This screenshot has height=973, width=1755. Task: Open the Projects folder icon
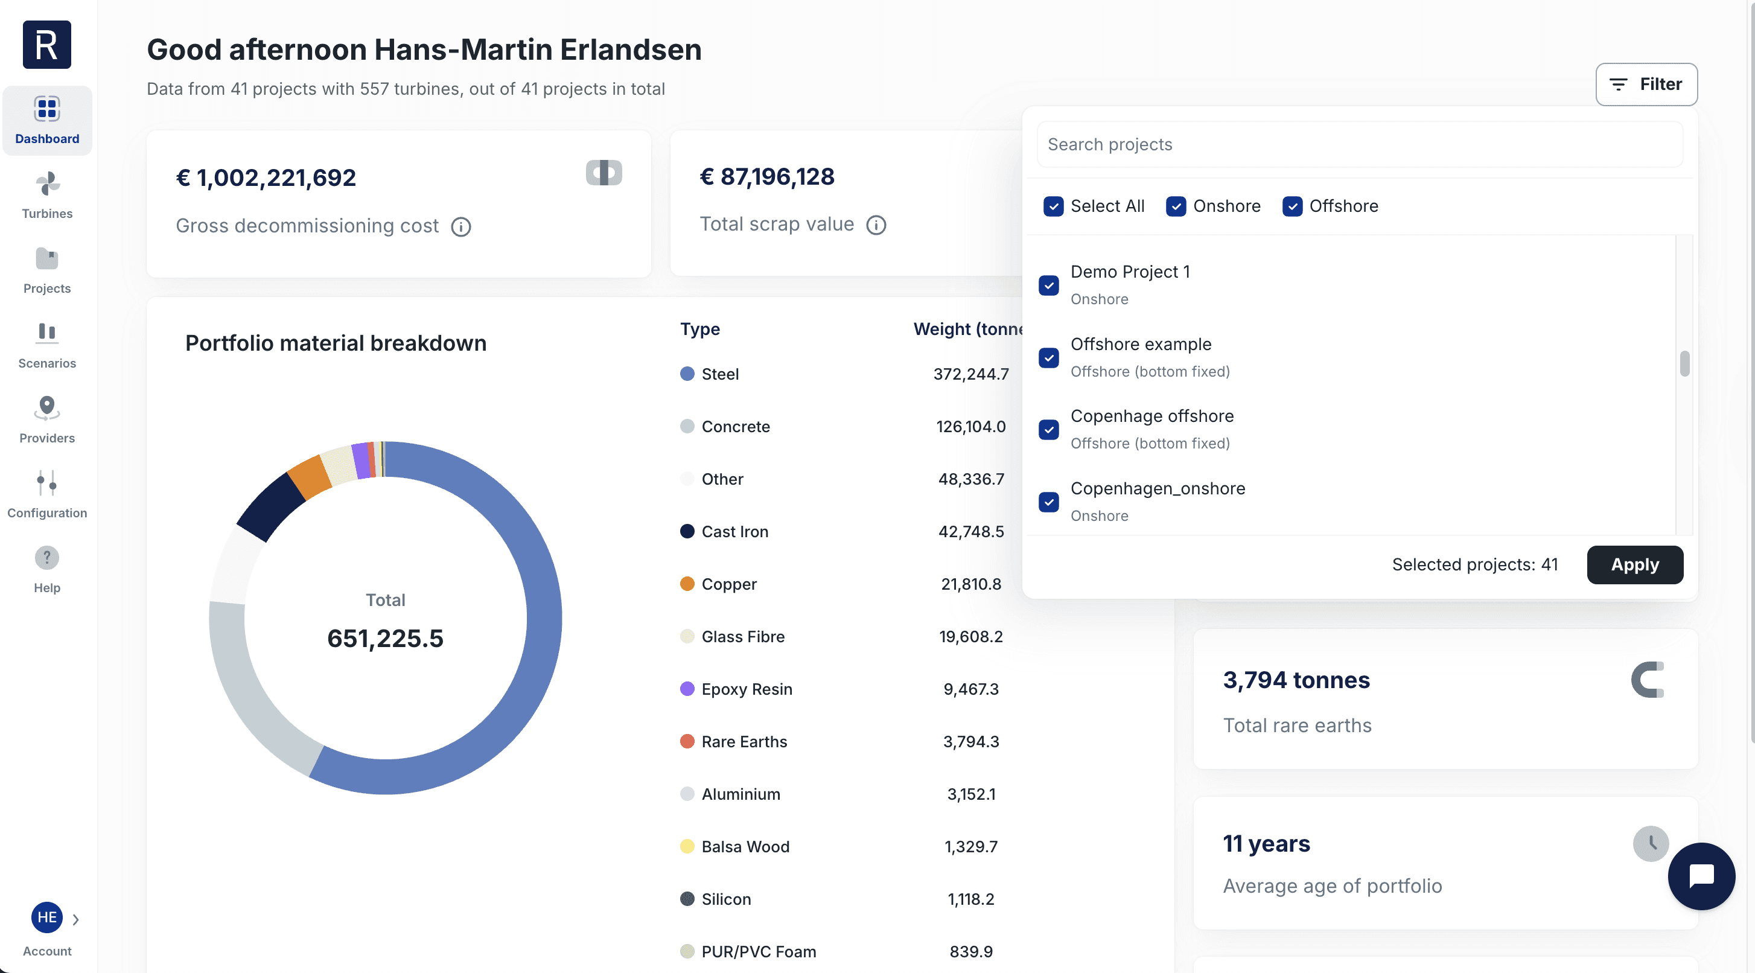[47, 259]
